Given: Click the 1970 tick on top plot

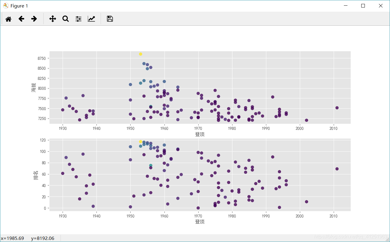Looking at the screenshot, I should pyautogui.click(x=198, y=128).
